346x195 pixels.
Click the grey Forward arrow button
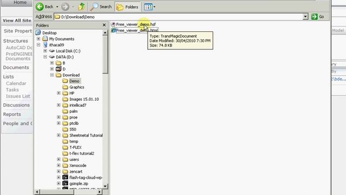[x=65, y=7]
